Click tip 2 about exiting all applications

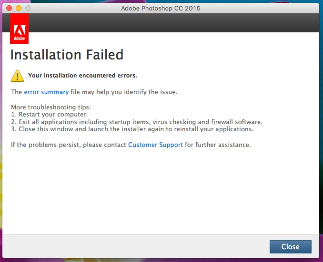click(x=137, y=122)
